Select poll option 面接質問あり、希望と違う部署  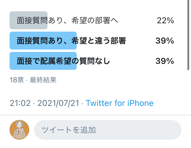click(71, 41)
